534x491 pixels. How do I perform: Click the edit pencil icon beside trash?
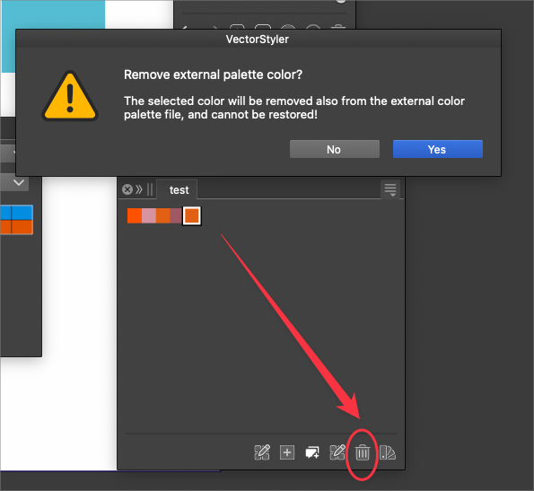(337, 452)
